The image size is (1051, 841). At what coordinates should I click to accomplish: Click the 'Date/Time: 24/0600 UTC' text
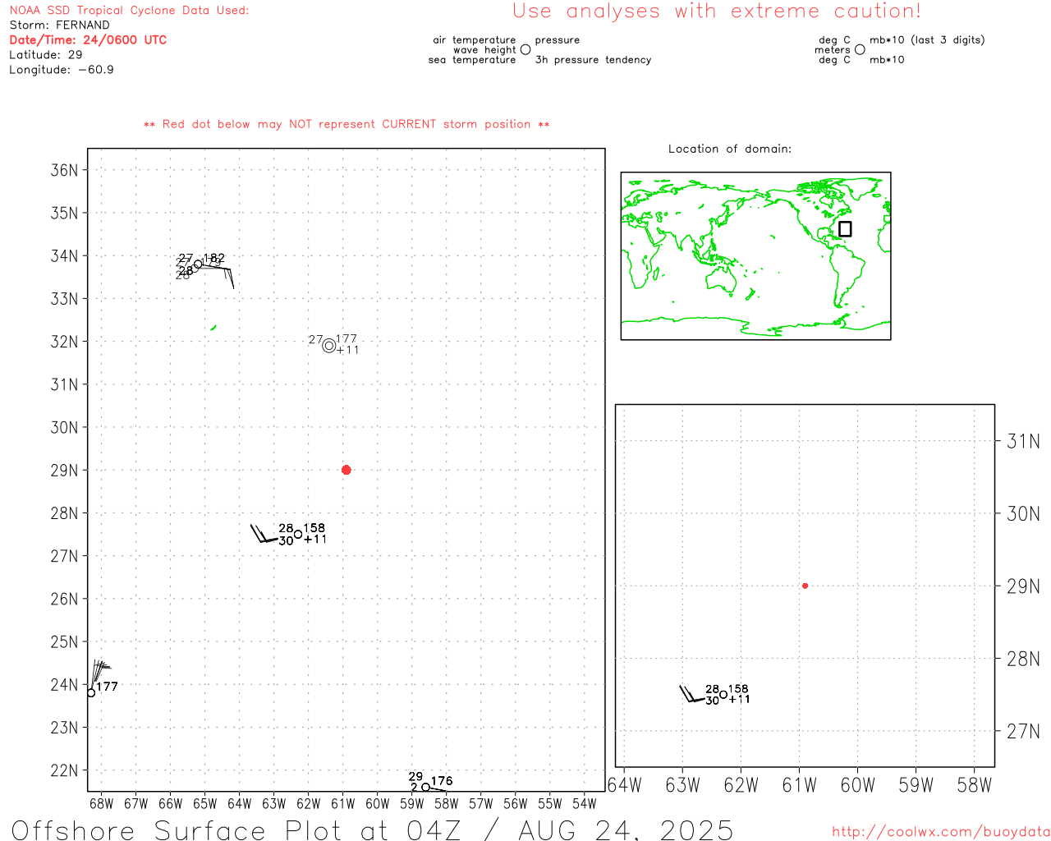click(x=88, y=39)
